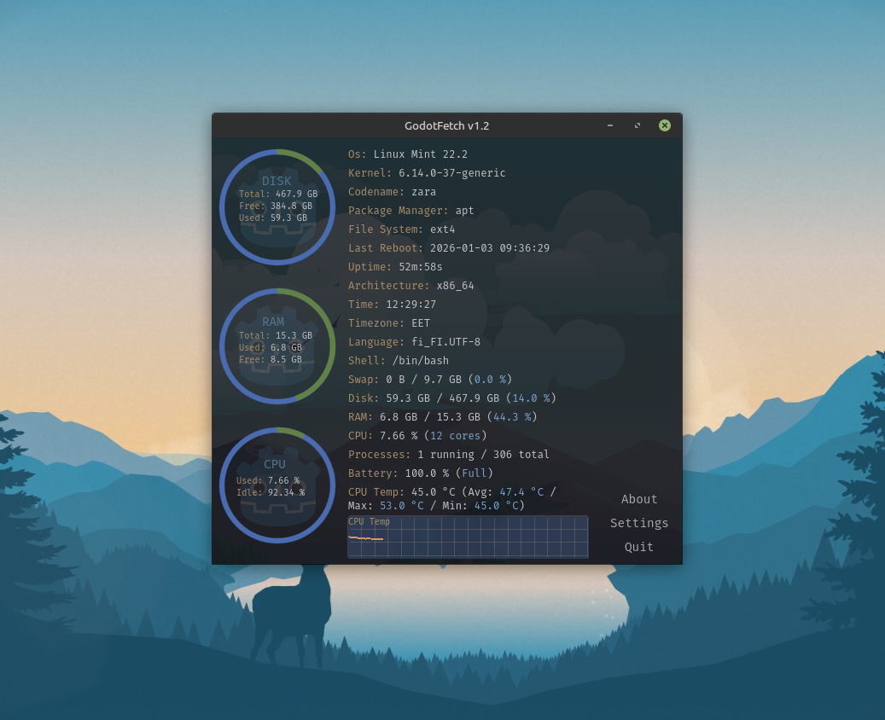Click the CPU: 7.66 % (12 cores) line

pyautogui.click(x=417, y=436)
